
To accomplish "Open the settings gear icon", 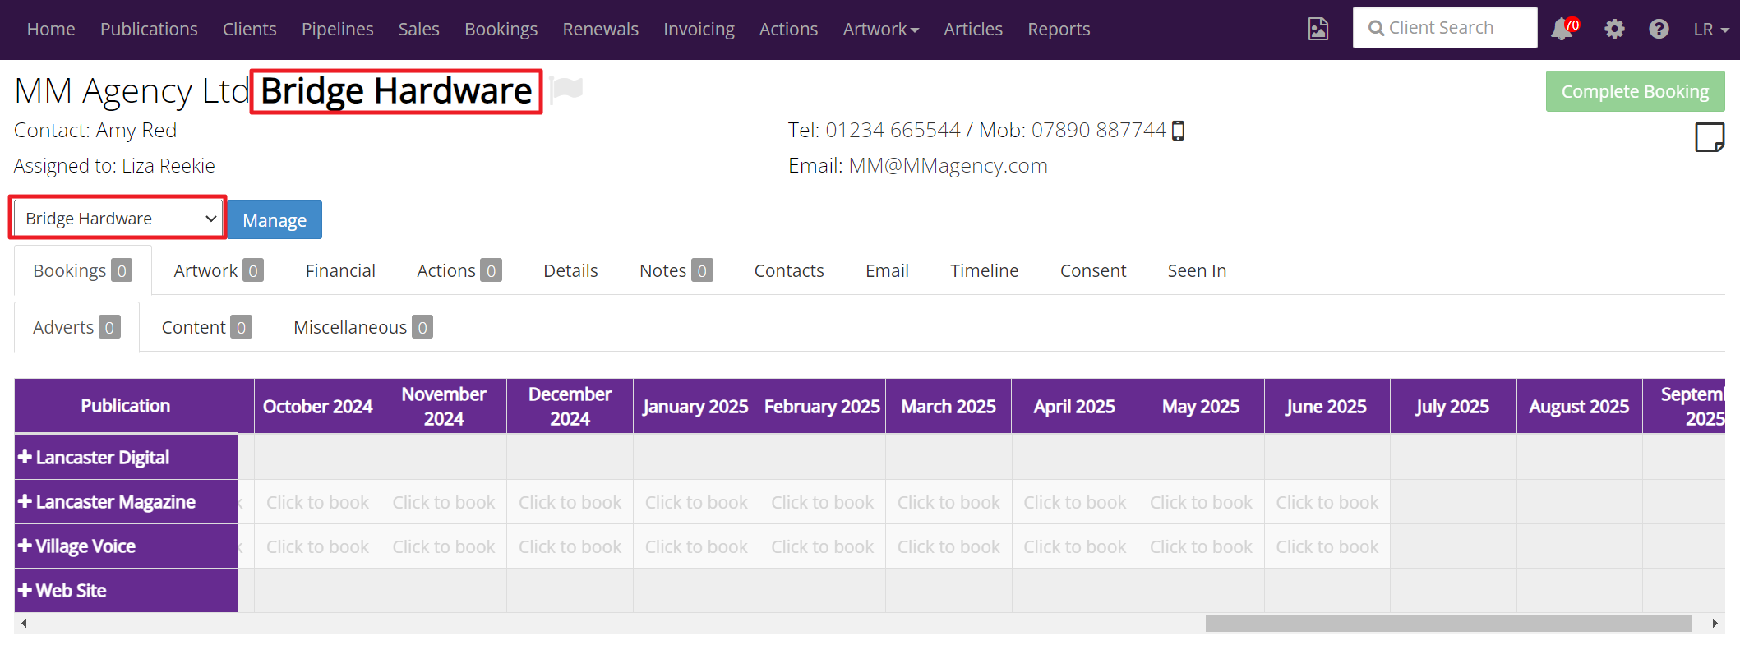I will (x=1614, y=29).
